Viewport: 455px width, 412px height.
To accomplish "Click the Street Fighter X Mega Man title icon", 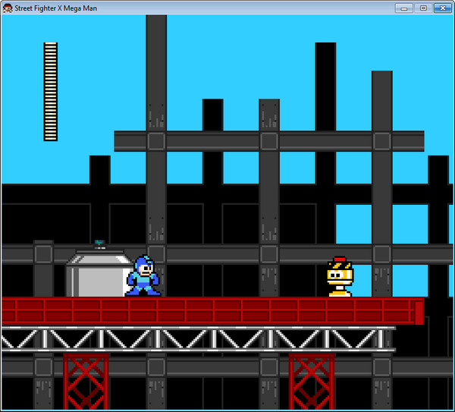I will coord(8,8).
